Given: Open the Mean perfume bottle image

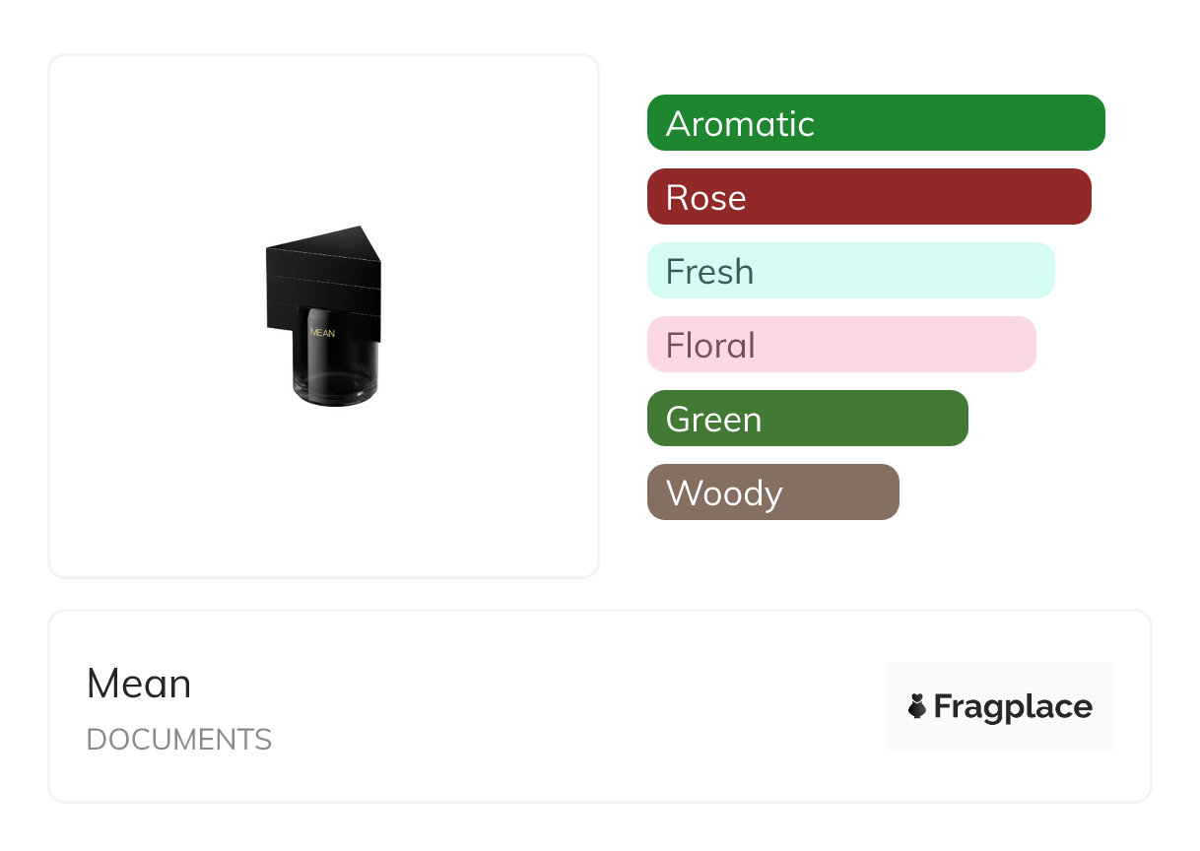Looking at the screenshot, I should point(323,316).
